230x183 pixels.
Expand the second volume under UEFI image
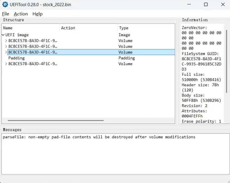6,47
